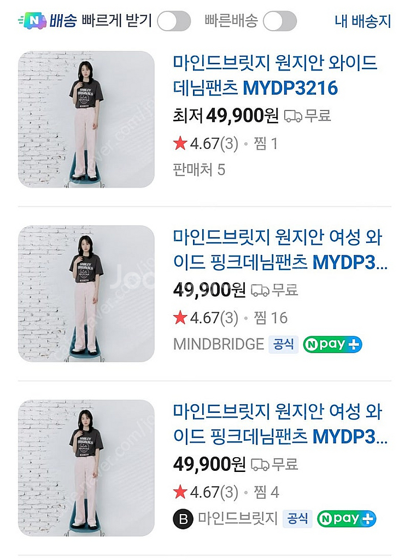
Task: Open 마인드브릿지 원지안 와이드 데님팬츠 MYDP3216 title
Action: pyautogui.click(x=275, y=75)
